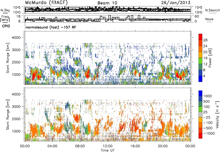Click the '12:00' time tick label
Image resolution: width=220 pixels, height=152 pixels.
pos(108,146)
